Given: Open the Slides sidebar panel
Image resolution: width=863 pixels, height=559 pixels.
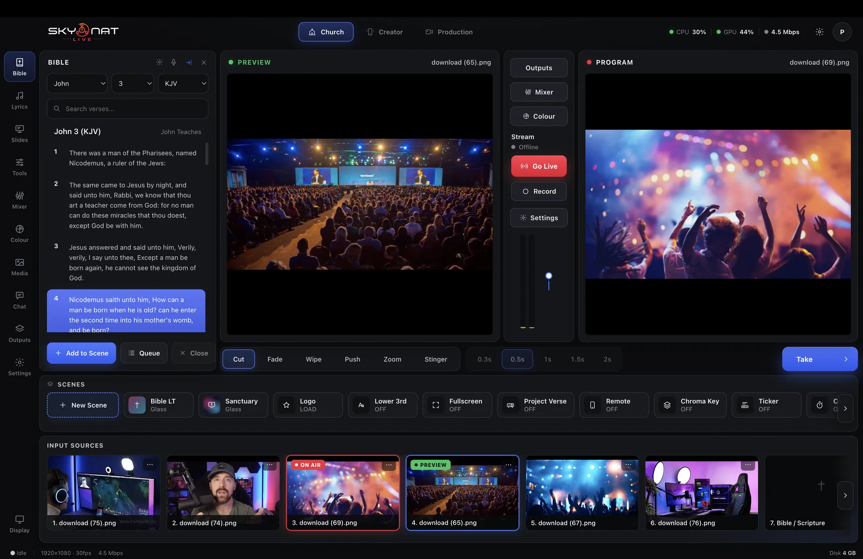Looking at the screenshot, I should point(19,134).
